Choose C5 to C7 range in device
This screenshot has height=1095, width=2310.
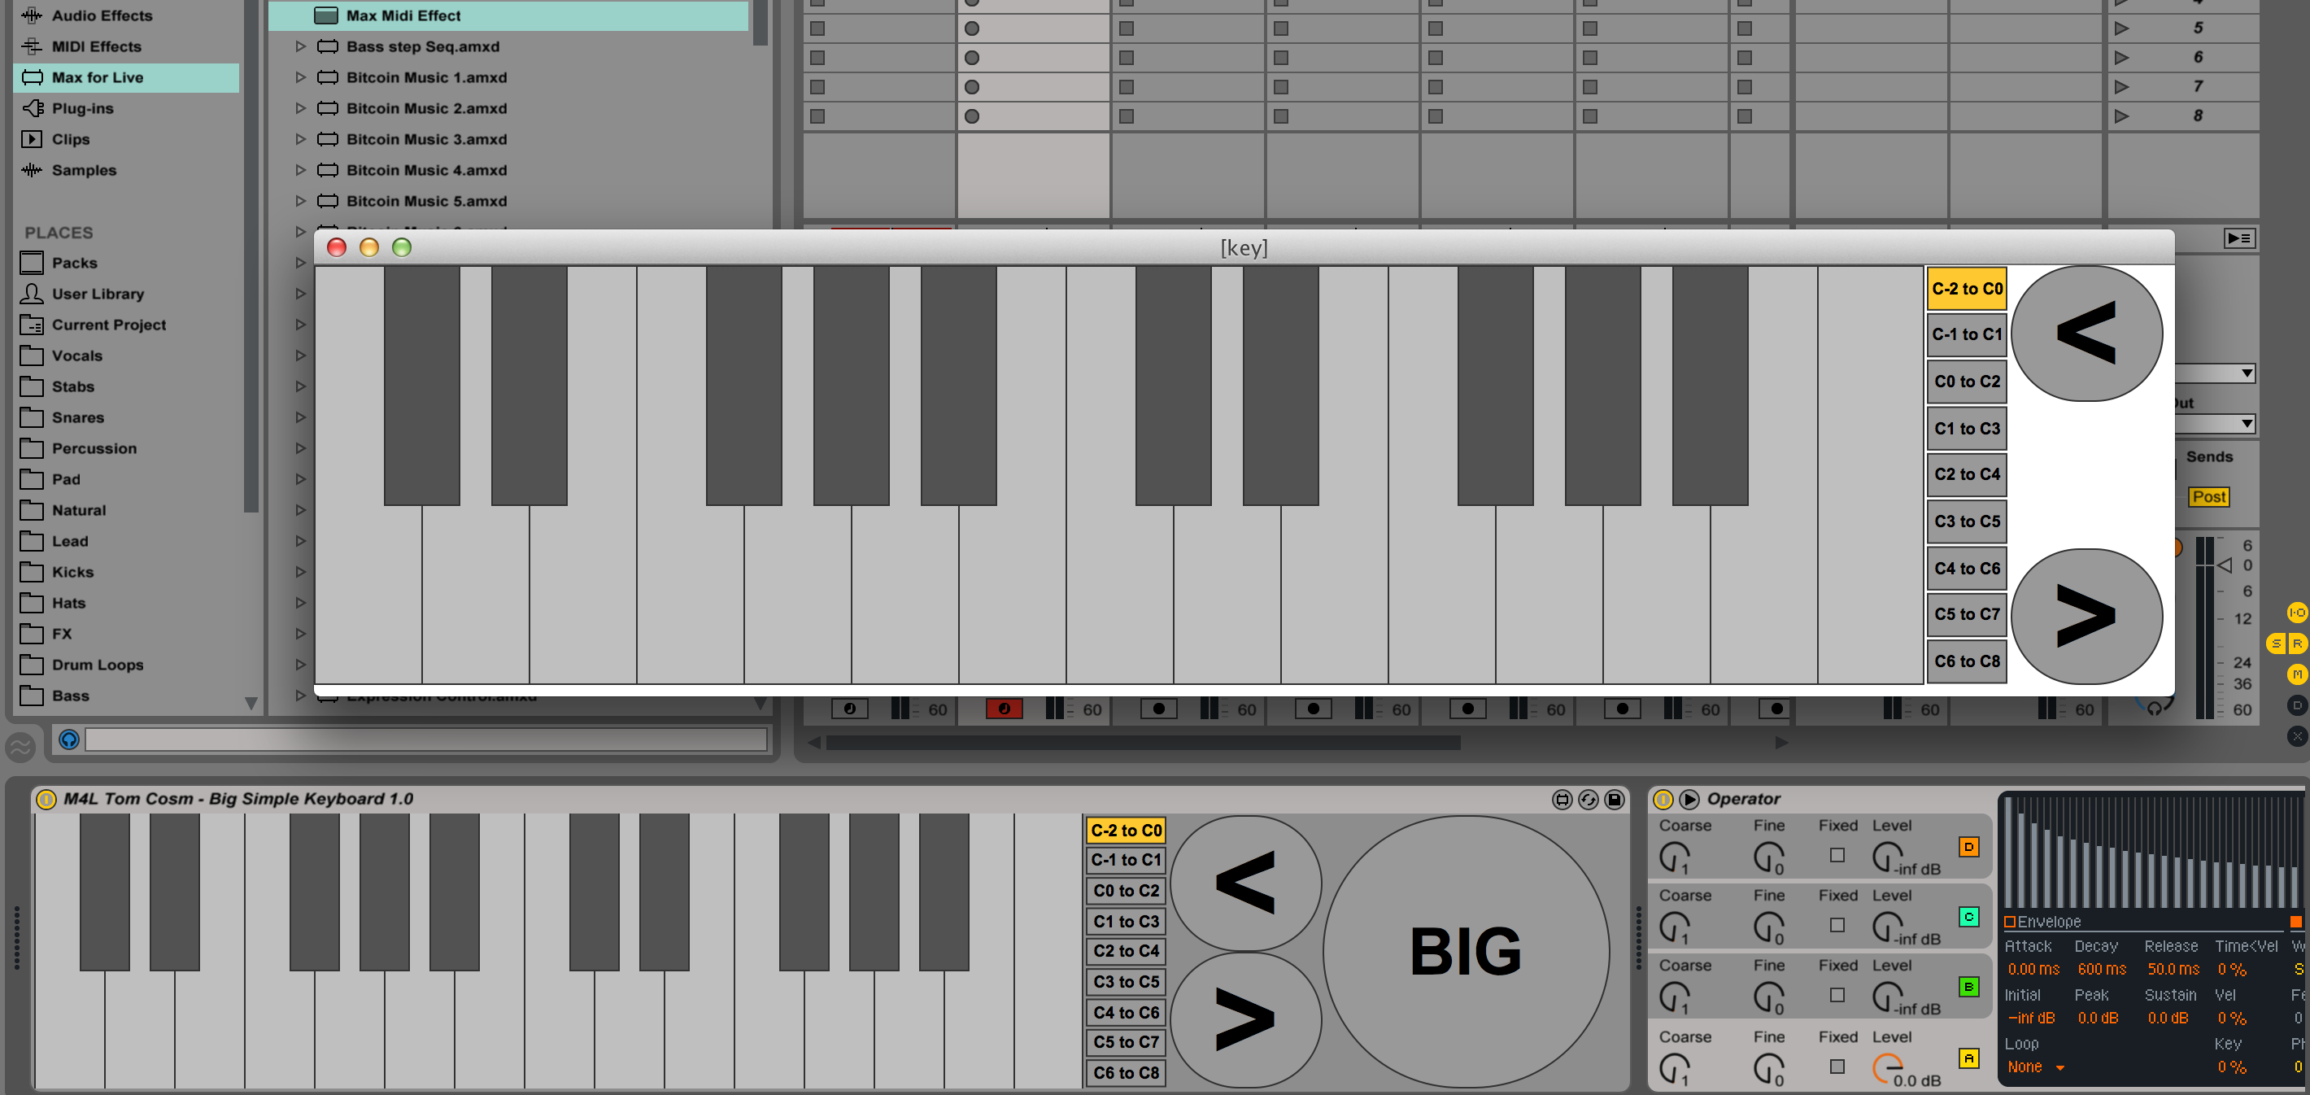coord(1126,1042)
